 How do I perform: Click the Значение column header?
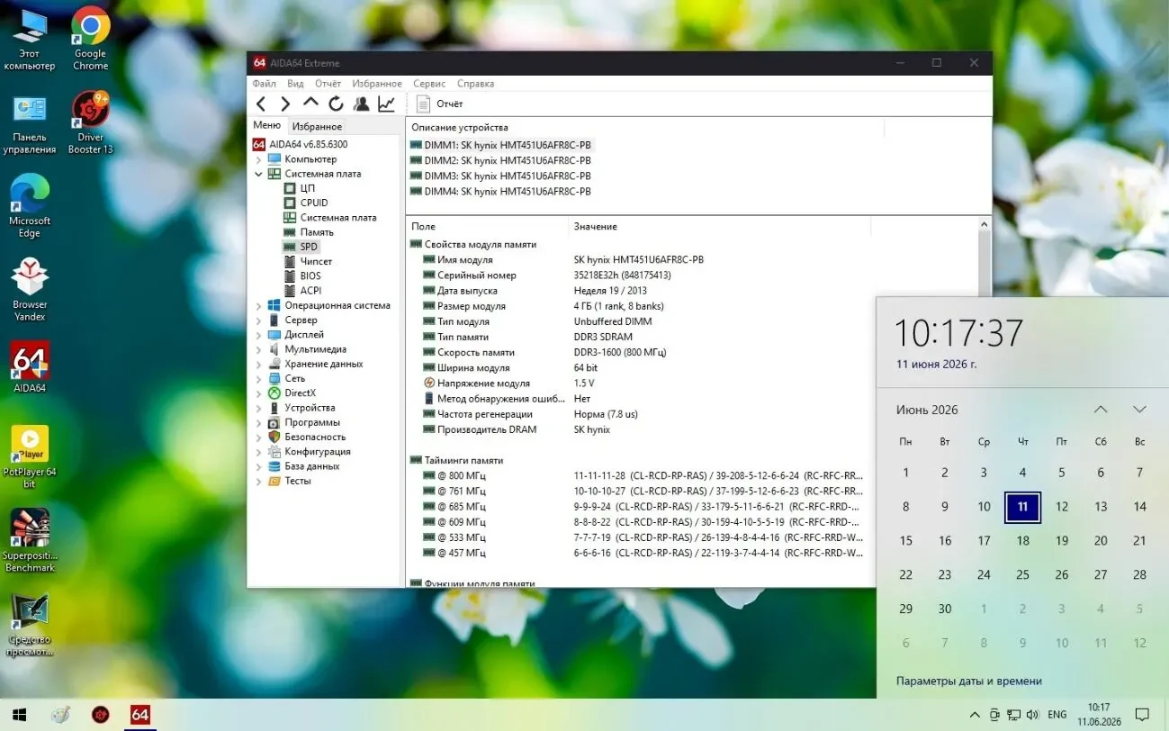(719, 227)
